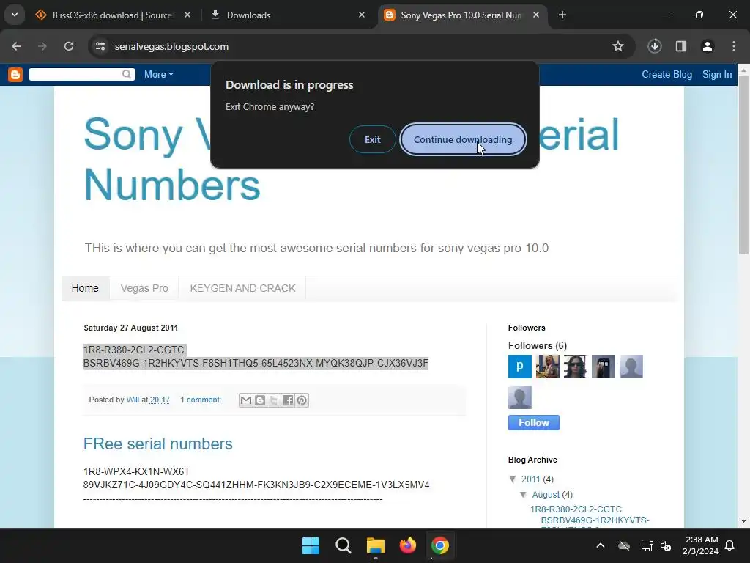
Task: Open the FRee serial numbers post title
Action: pos(158,444)
